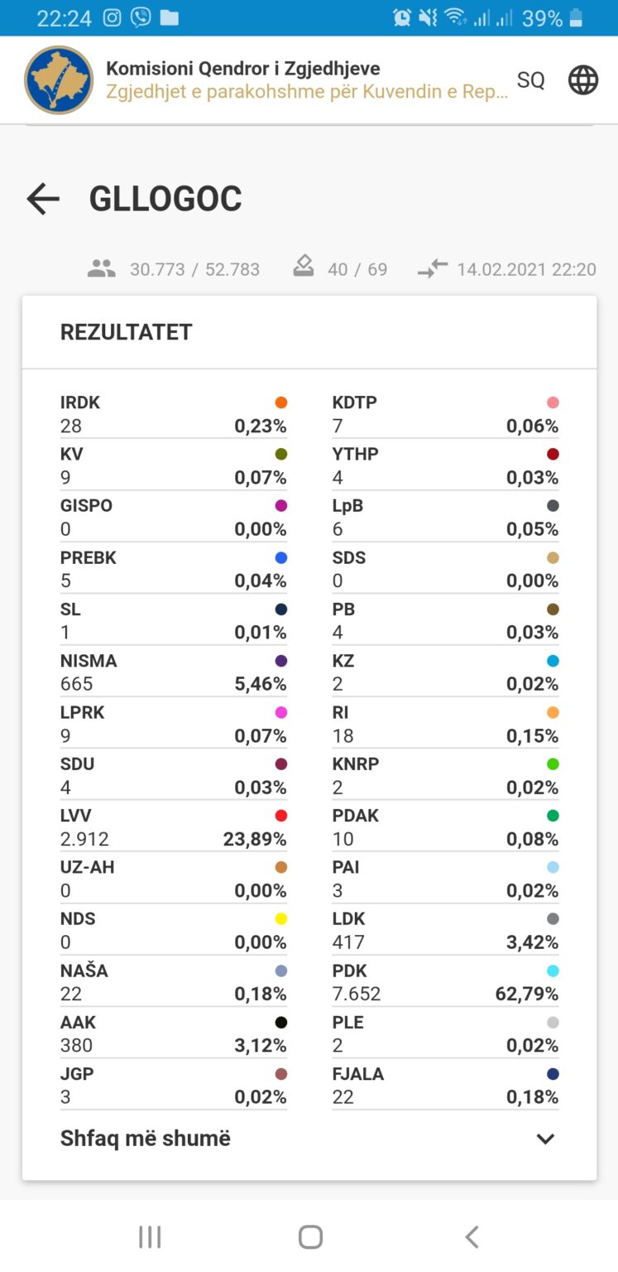Open the globe language icon
The height and width of the screenshot is (1272, 618).
coord(582,80)
